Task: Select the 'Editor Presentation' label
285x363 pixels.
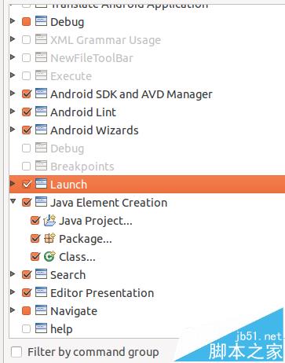Action: coord(102,293)
